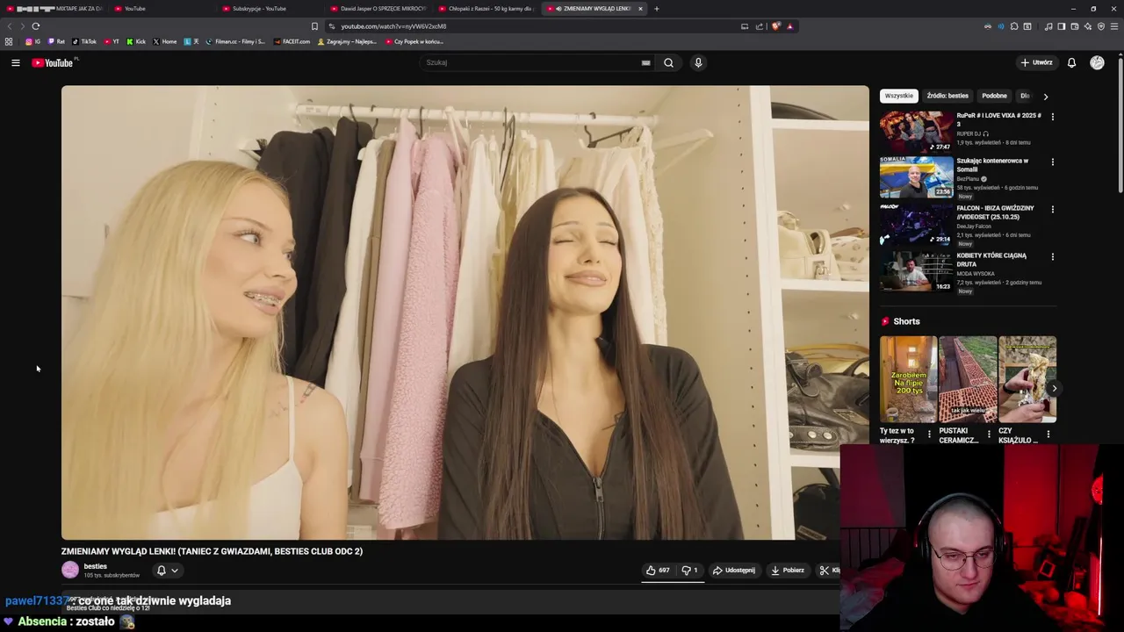The height and width of the screenshot is (632, 1124).
Task: Open the account avatar menu
Action: pyautogui.click(x=1097, y=62)
